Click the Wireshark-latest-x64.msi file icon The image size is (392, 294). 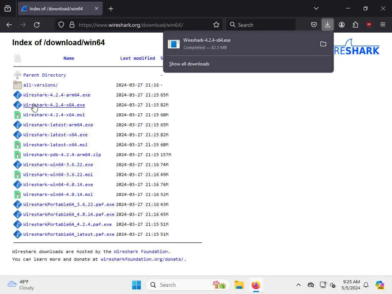coord(18,145)
